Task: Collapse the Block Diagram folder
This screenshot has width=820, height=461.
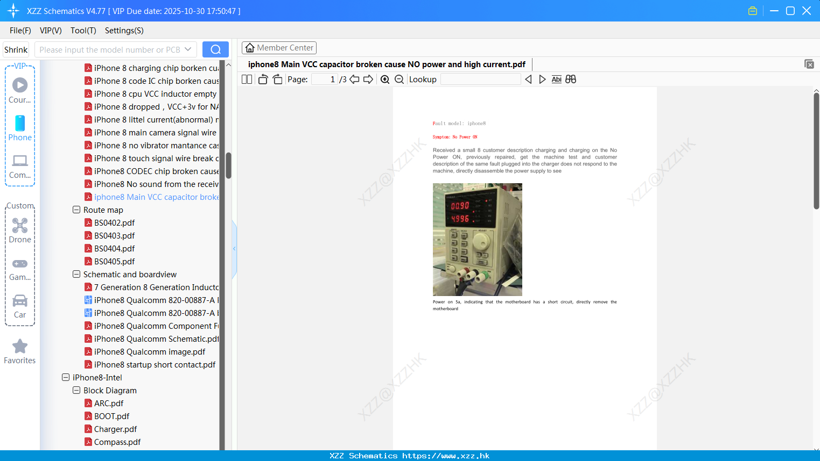Action: point(76,390)
